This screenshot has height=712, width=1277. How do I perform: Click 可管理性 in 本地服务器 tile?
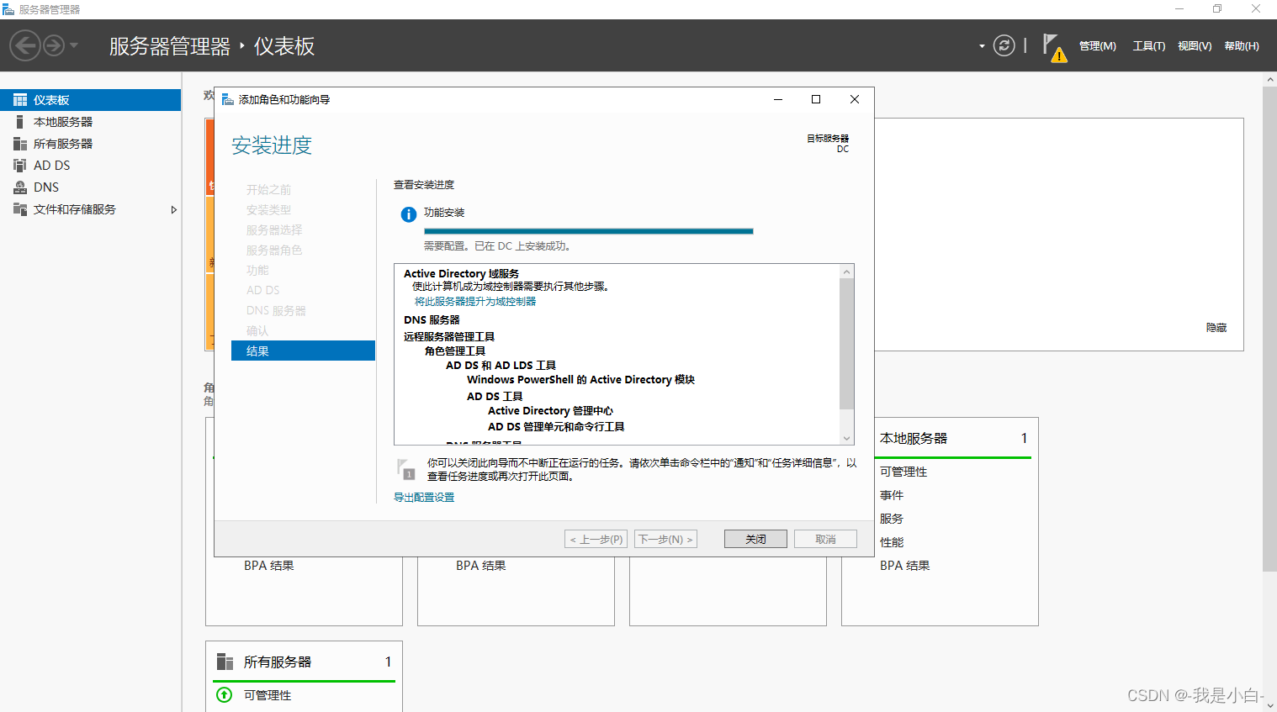[903, 472]
